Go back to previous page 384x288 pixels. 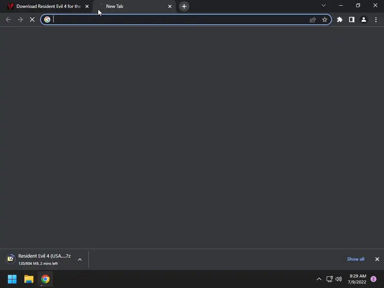click(x=8, y=19)
